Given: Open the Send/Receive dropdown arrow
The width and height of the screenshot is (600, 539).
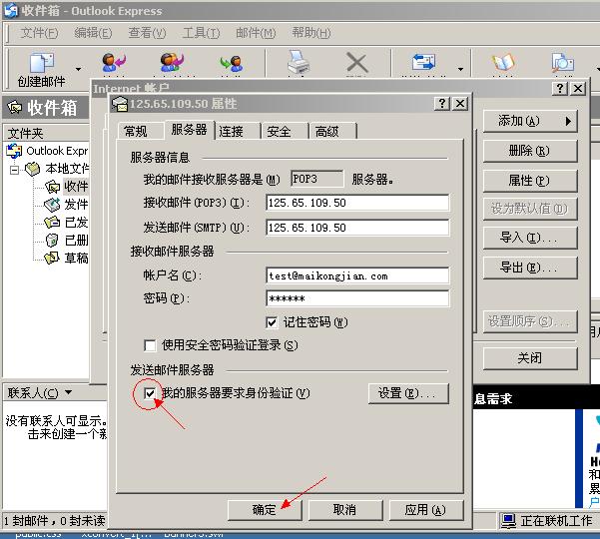Looking at the screenshot, I should pyautogui.click(x=460, y=69).
